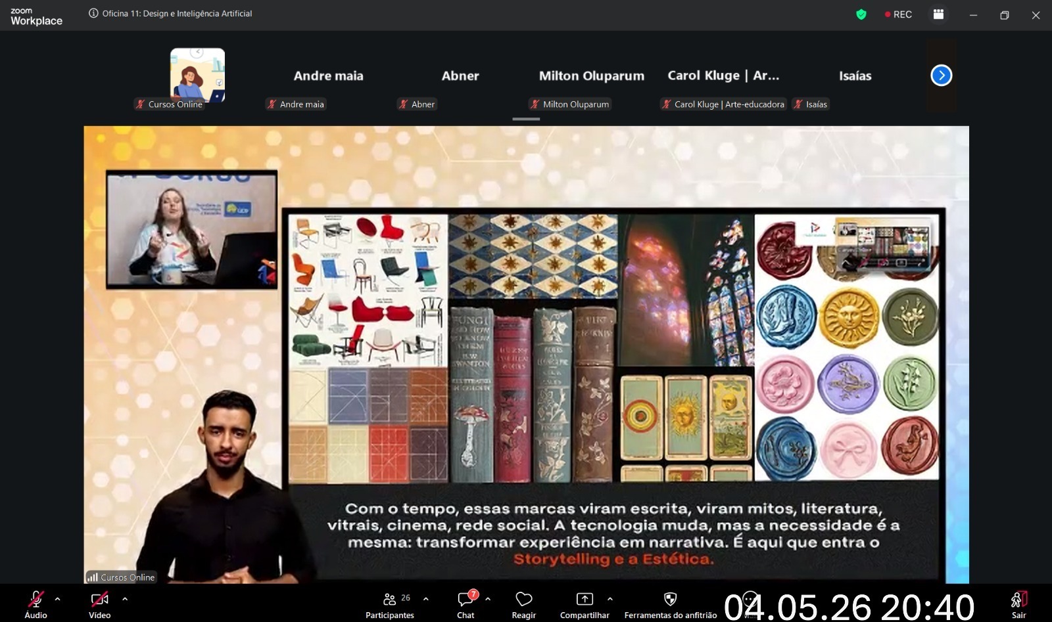This screenshot has height=622, width=1052.
Task: Expand the arrow beside Chat
Action: pos(488,599)
